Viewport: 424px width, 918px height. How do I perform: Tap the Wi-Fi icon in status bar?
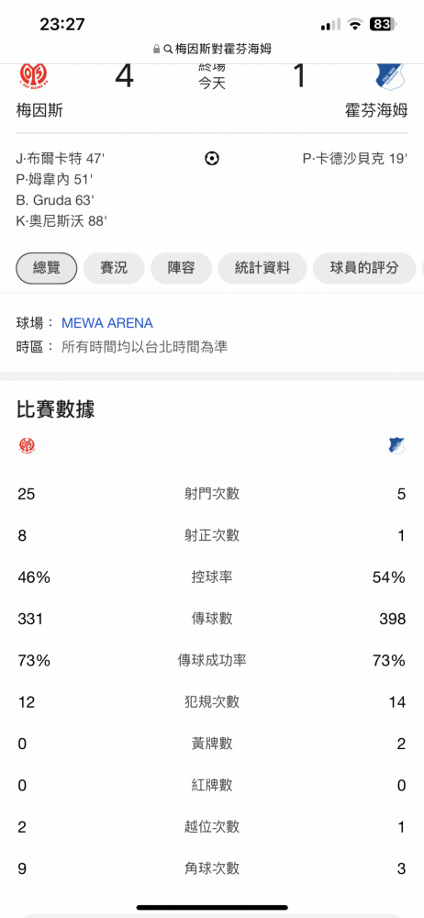coord(354,24)
